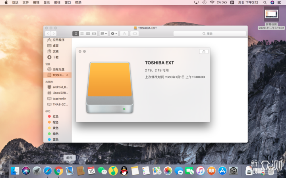
Task: Select the 黄色 yellow tag
Action: tap(58, 128)
